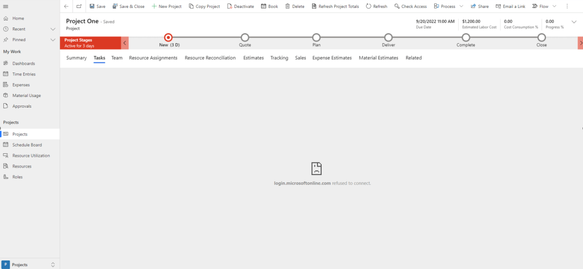
Task: Open the Flow dropdown arrow
Action: point(554,6)
